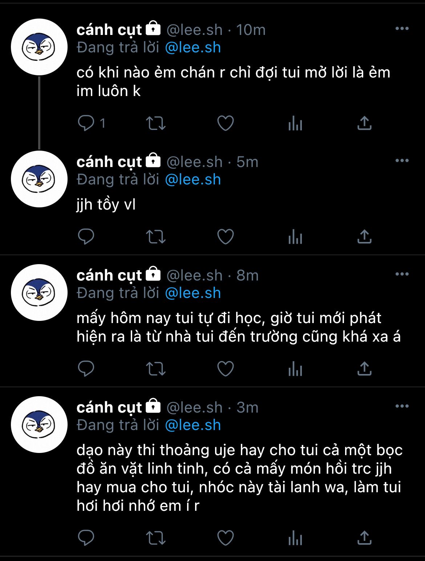The height and width of the screenshot is (561, 425).
Task: Open @lee.sh mention link in the 3m tweet
Action: point(193,425)
